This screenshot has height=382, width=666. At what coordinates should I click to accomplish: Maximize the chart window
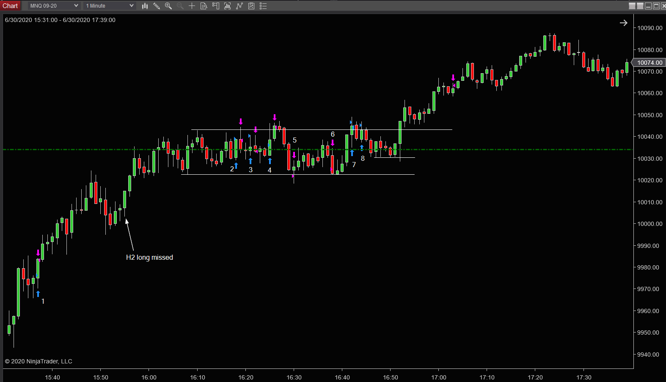[x=656, y=5]
